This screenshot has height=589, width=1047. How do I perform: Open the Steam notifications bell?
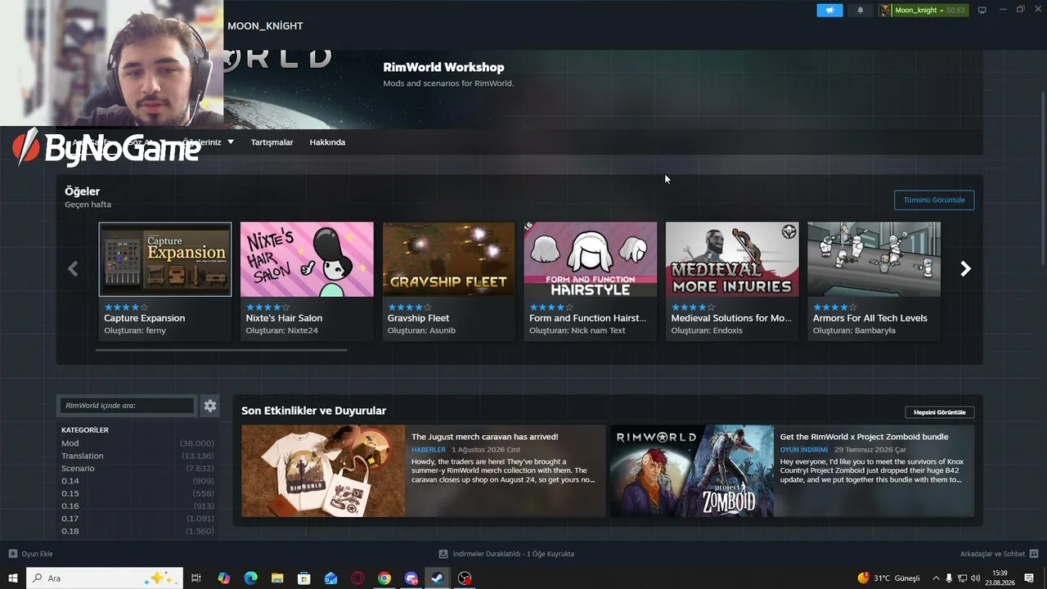pyautogui.click(x=860, y=10)
